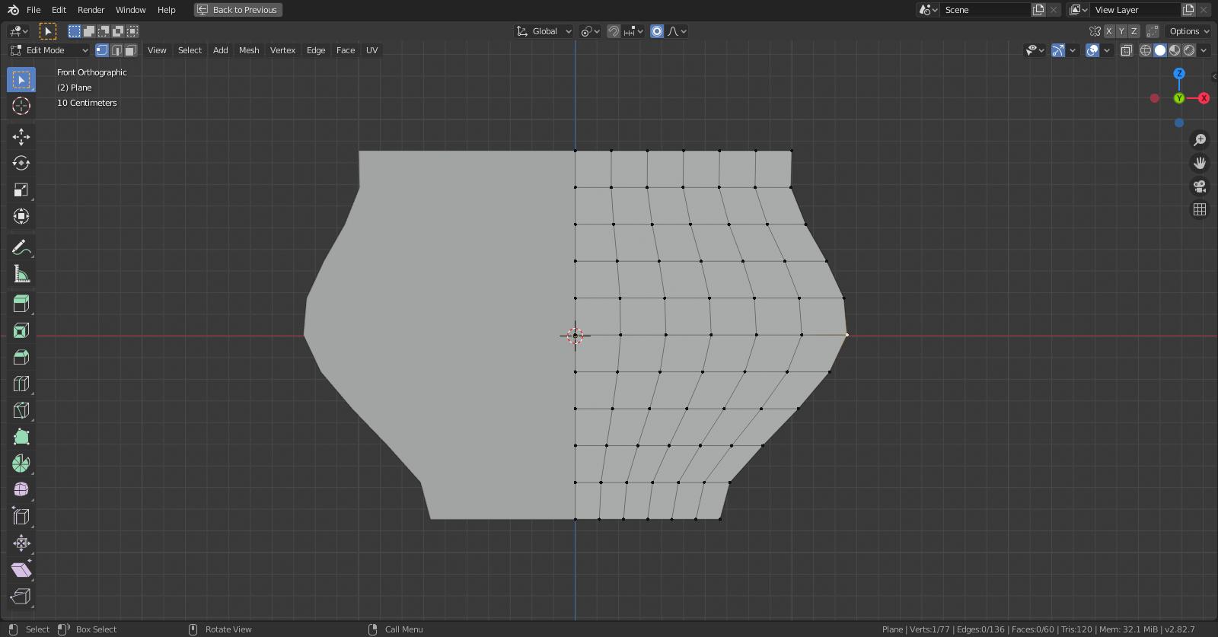
Task: Select the Spin tool
Action: pos(21,463)
